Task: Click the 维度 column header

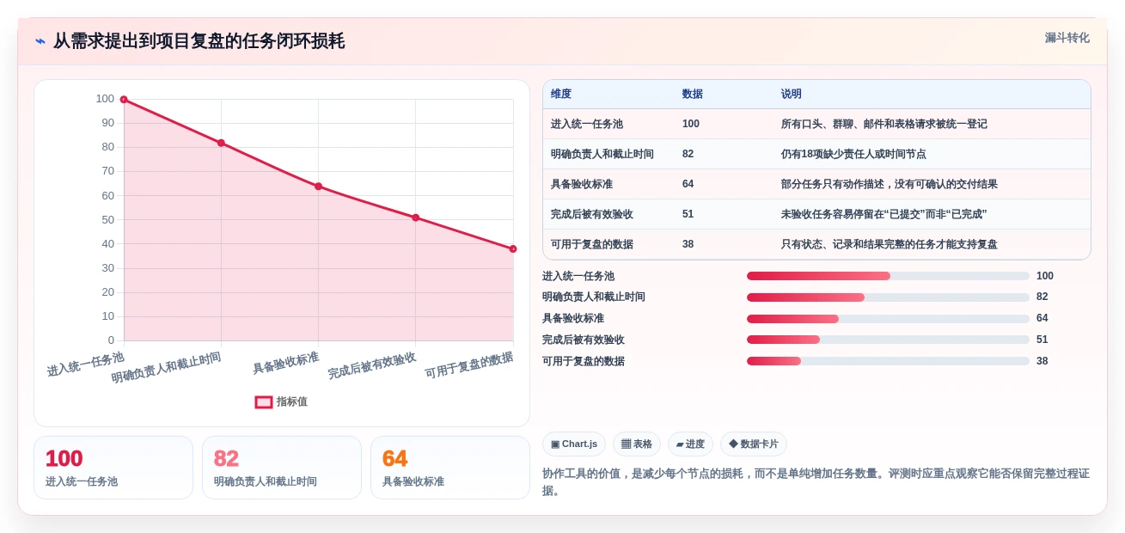Action: pyautogui.click(x=561, y=94)
